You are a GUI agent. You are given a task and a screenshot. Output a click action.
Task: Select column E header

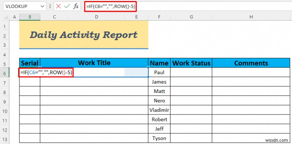pos(137,17)
